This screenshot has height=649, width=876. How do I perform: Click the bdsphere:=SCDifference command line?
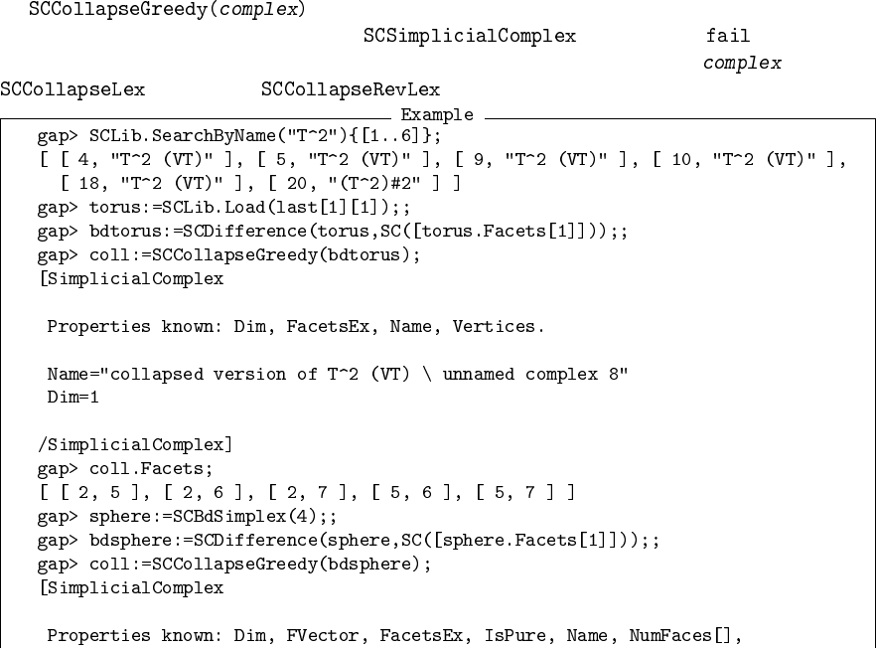[x=349, y=541]
